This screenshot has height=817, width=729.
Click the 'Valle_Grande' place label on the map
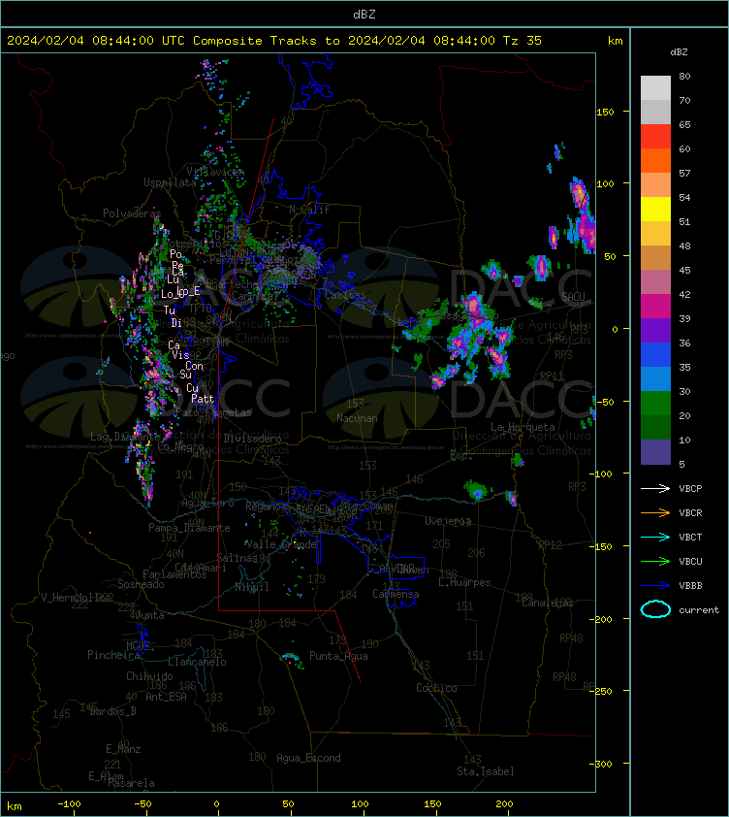coord(281,545)
